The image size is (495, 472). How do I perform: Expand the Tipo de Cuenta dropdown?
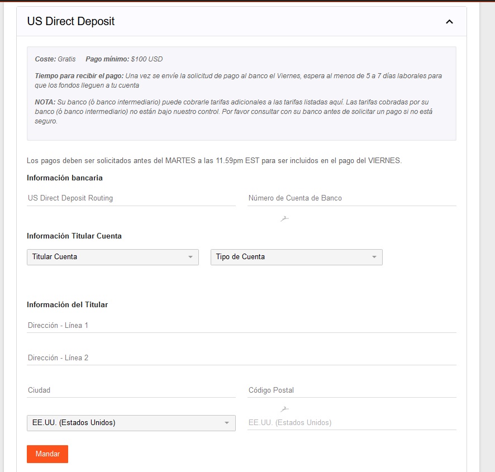coord(296,257)
